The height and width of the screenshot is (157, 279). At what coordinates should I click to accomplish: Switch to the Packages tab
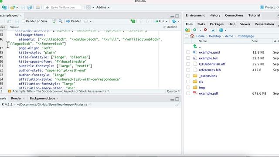[x=216, y=24]
